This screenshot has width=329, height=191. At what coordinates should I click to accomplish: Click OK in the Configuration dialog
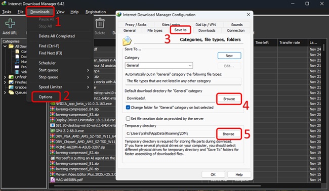coord(213,174)
